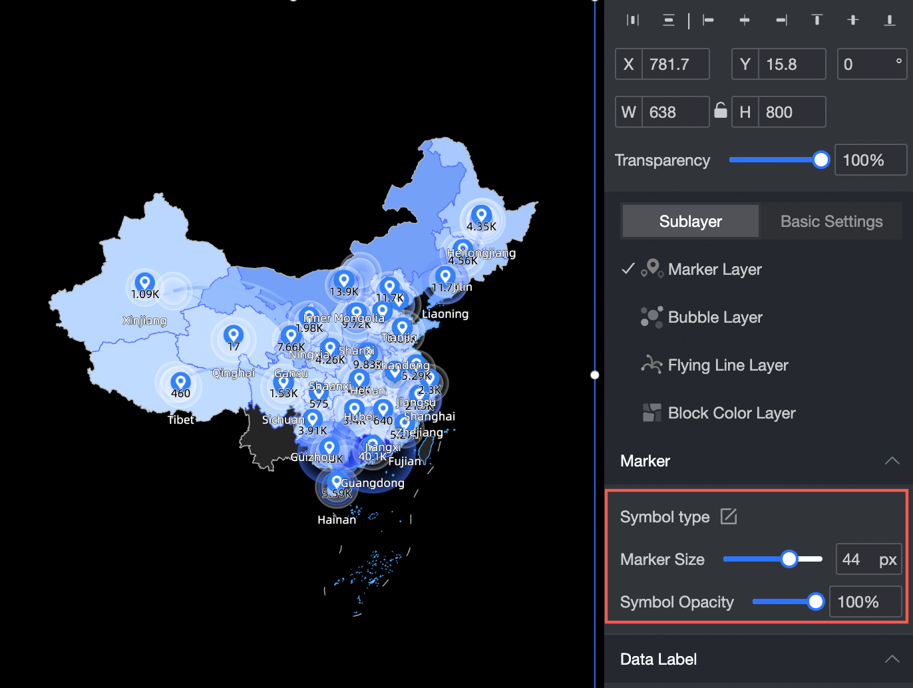The height and width of the screenshot is (688, 913).
Task: Click the Xinjiang map marker
Action: (x=145, y=282)
